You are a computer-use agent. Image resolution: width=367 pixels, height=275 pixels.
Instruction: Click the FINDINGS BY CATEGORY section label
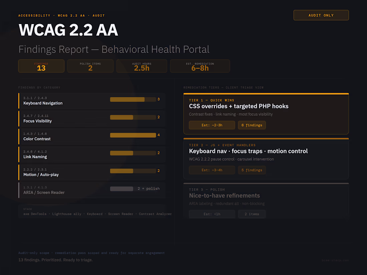tap(39, 87)
